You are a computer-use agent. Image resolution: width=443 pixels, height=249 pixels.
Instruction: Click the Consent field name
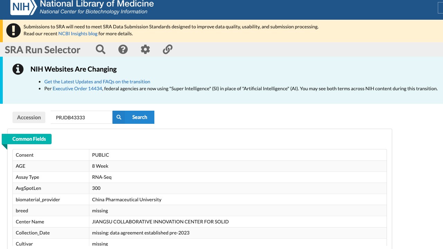click(25, 155)
